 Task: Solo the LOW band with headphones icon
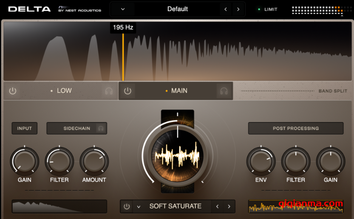[x=109, y=91]
